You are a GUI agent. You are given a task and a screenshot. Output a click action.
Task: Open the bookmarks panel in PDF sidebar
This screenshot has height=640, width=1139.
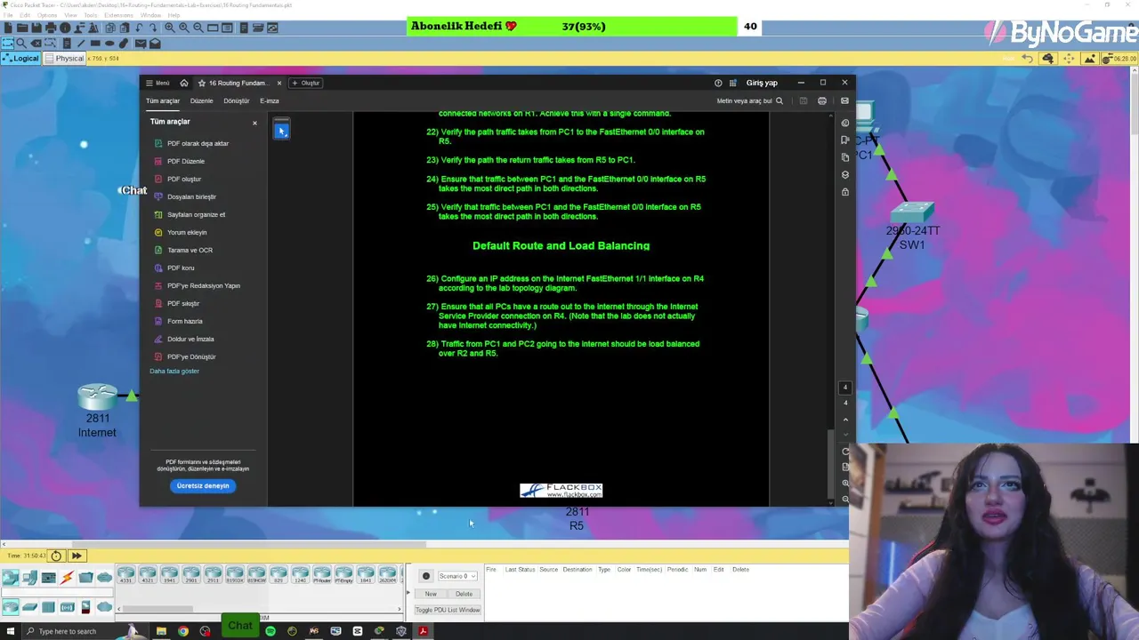coord(845,140)
